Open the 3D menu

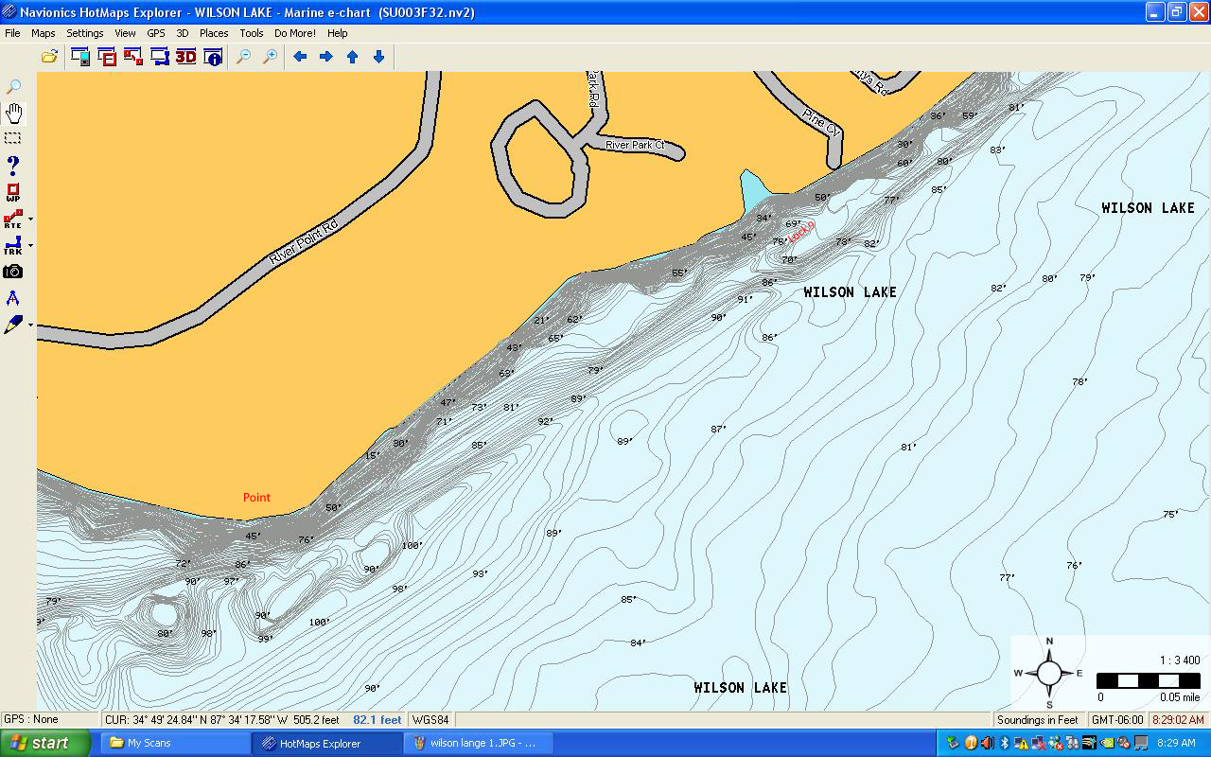[x=183, y=33]
